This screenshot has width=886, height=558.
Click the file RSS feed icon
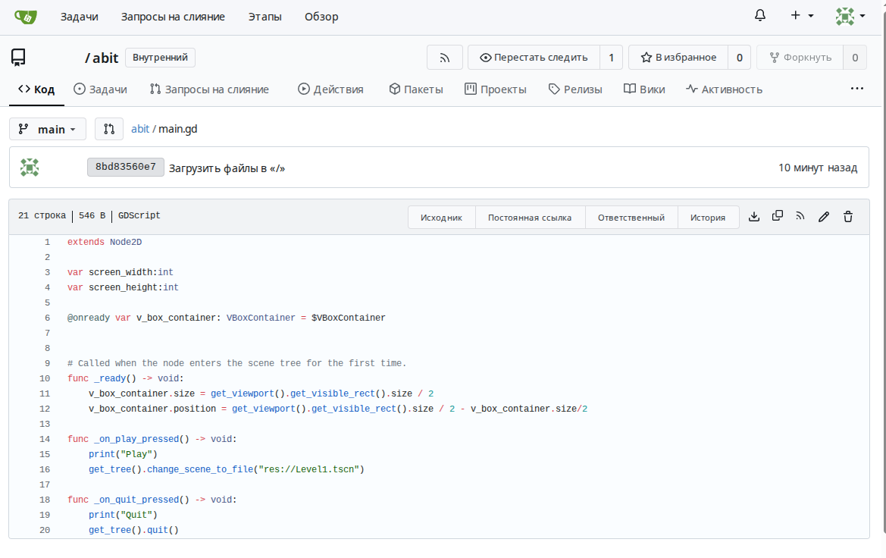tap(800, 217)
